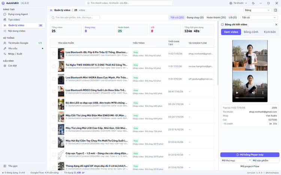Open thumbnail of JBL Flip 6 video
This screenshot has height=175, width=281.
tap(61, 53)
